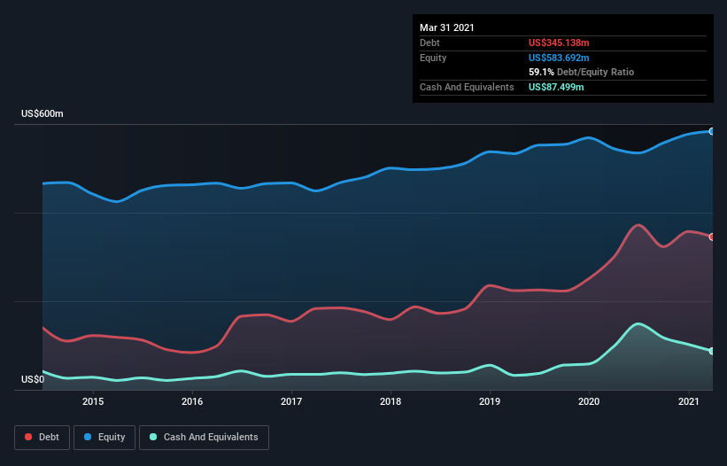
Task: Click the tooltip Debt row label
Action: click(429, 43)
